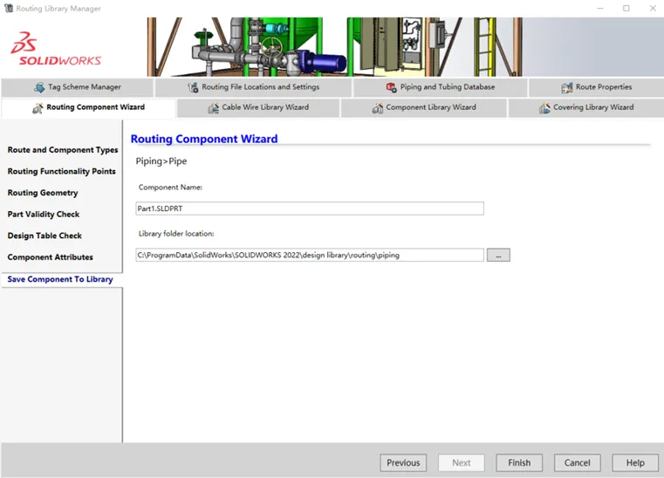Click the Tag Scheme Manager tab icon

39,87
